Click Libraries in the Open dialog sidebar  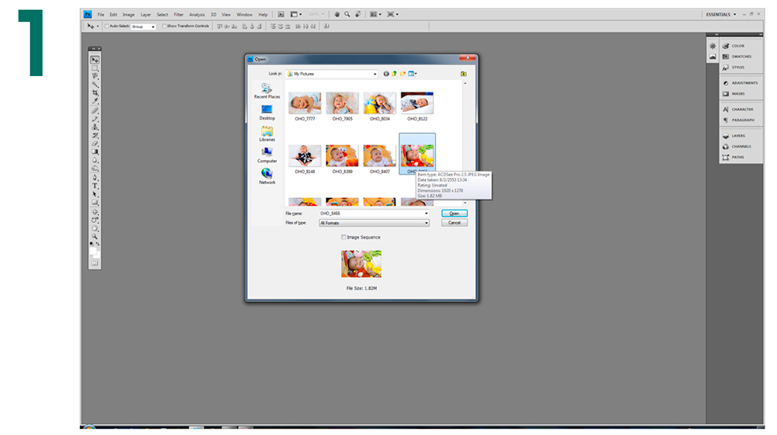(x=267, y=134)
